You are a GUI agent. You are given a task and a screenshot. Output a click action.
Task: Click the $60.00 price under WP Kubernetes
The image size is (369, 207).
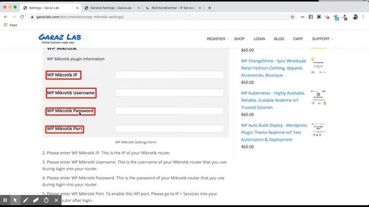tap(247, 114)
